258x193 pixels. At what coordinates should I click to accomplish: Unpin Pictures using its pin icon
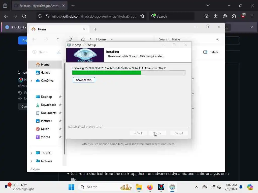click(x=60, y=121)
